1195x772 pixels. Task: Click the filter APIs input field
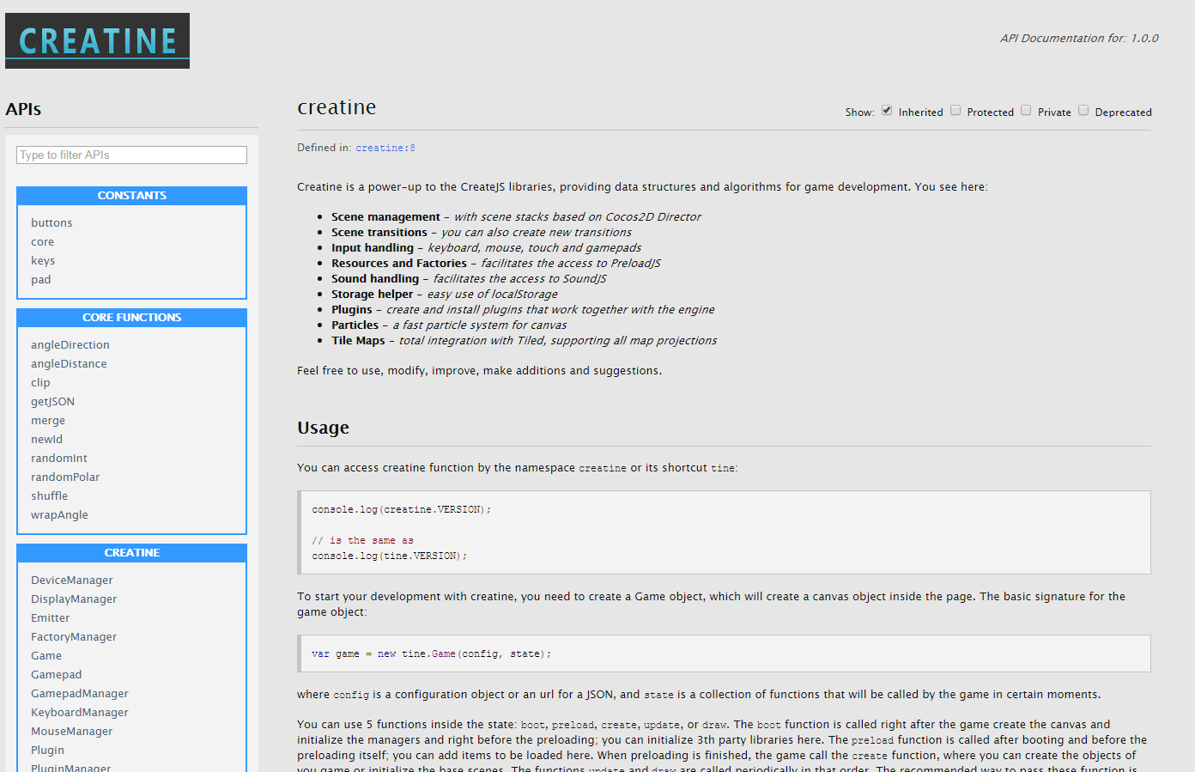click(x=131, y=155)
